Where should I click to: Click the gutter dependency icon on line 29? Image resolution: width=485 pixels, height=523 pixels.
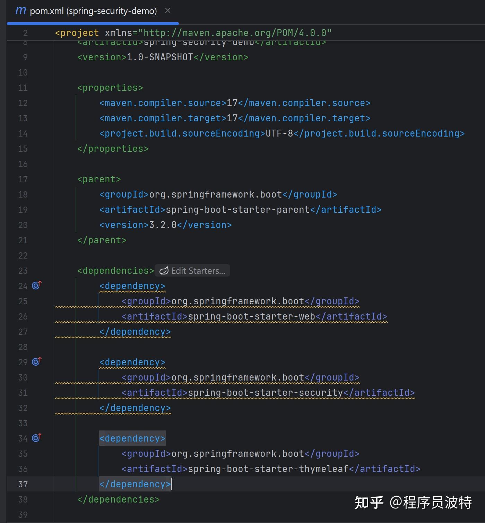(x=37, y=361)
